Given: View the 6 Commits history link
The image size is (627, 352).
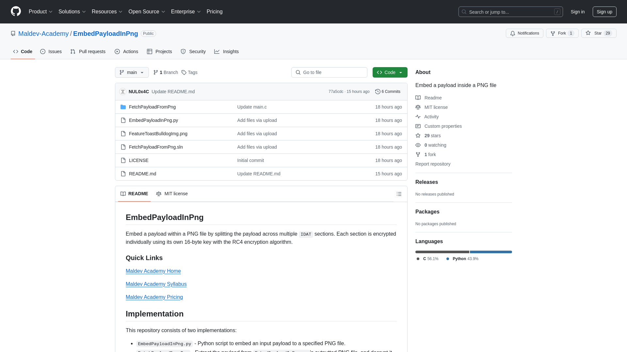Looking at the screenshot, I should pyautogui.click(x=388, y=92).
